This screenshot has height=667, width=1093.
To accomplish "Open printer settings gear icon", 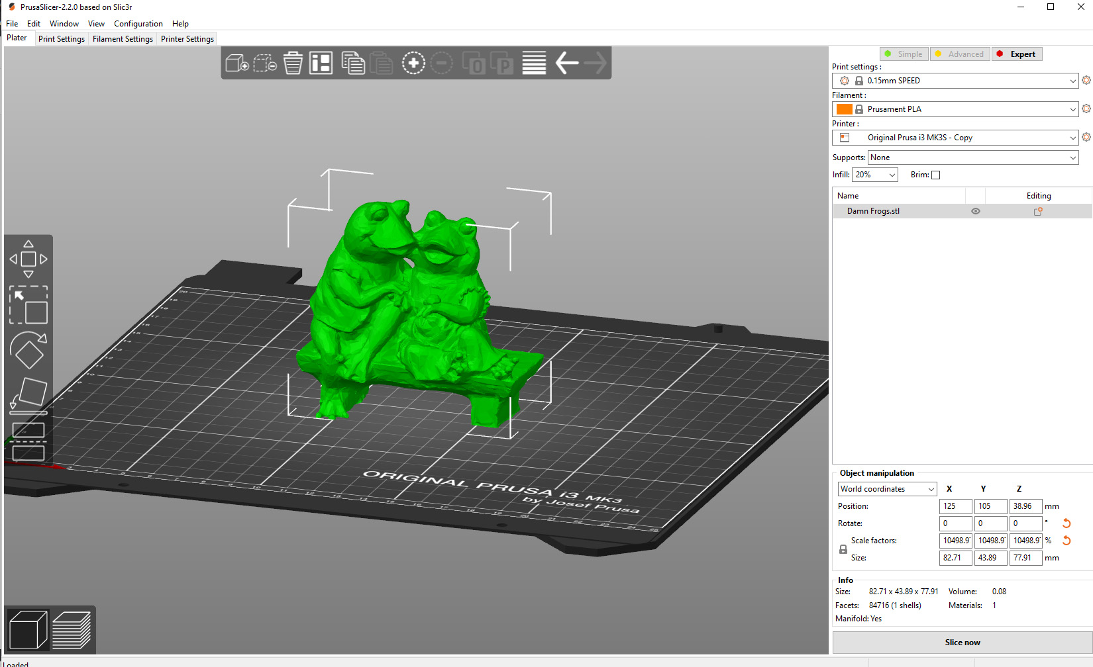I will (1086, 137).
